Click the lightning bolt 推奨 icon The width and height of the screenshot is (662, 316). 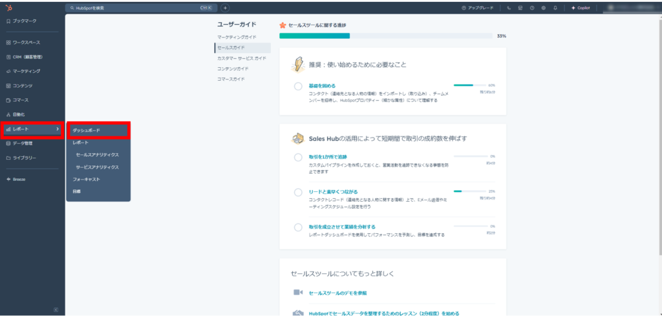[298, 65]
